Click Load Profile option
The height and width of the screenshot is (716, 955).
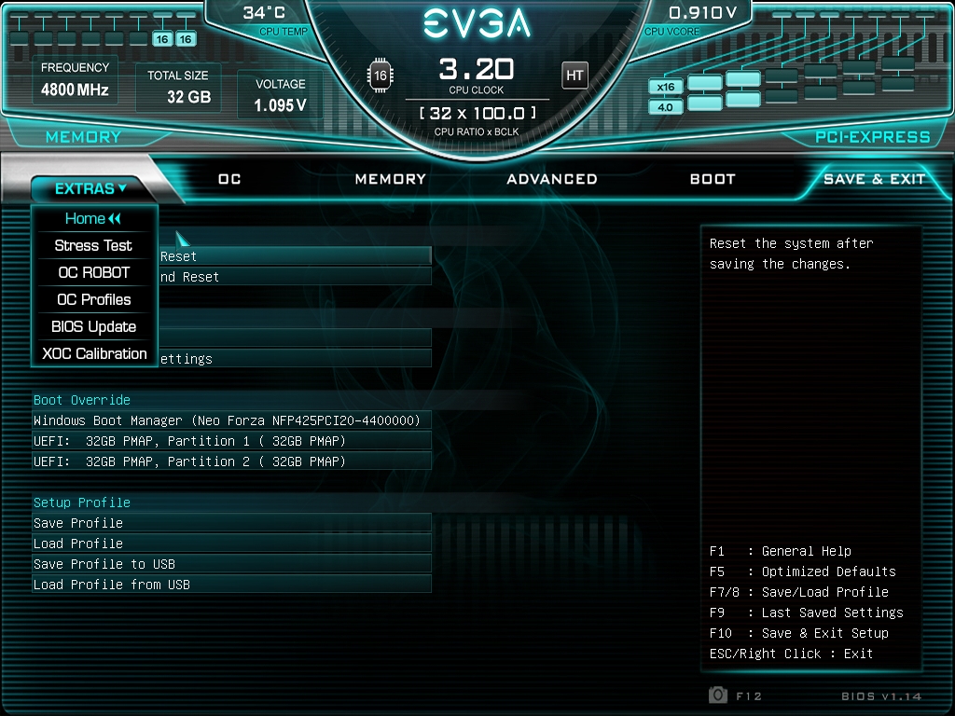(x=231, y=544)
